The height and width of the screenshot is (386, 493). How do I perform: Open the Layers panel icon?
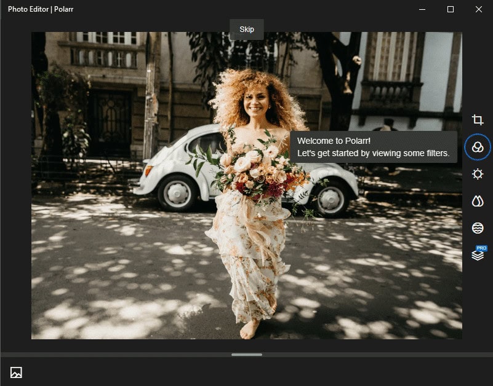pos(478,255)
